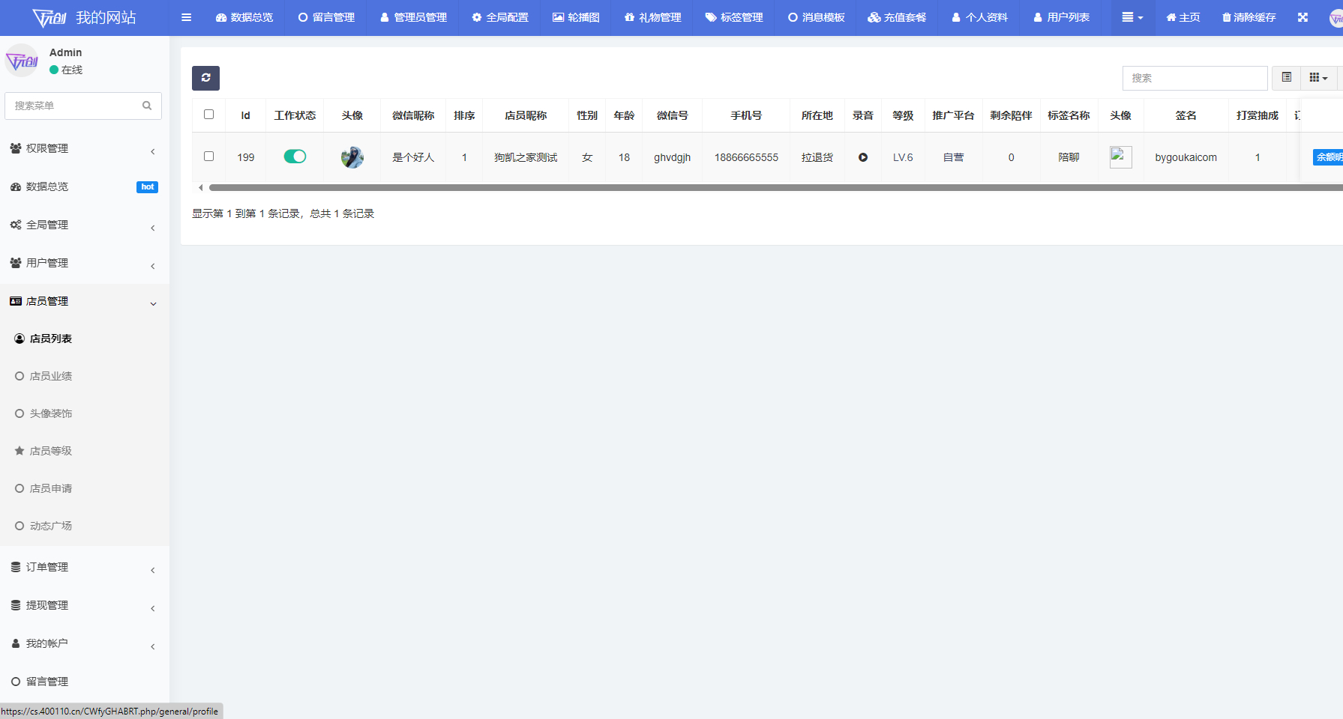
Task: Click the fullscreen icon in top bar
Action: (1303, 17)
